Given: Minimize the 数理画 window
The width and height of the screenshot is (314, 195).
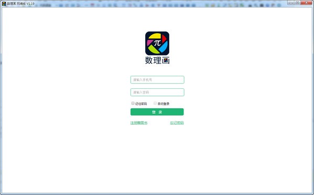Looking at the screenshot, I should click(x=291, y=3).
